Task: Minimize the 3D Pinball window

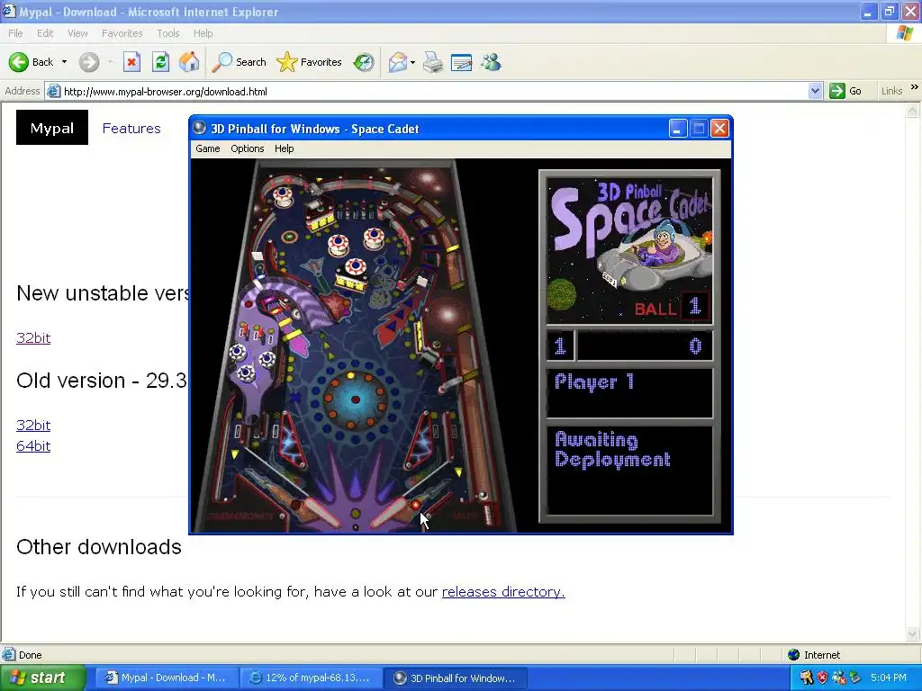Action: point(678,128)
